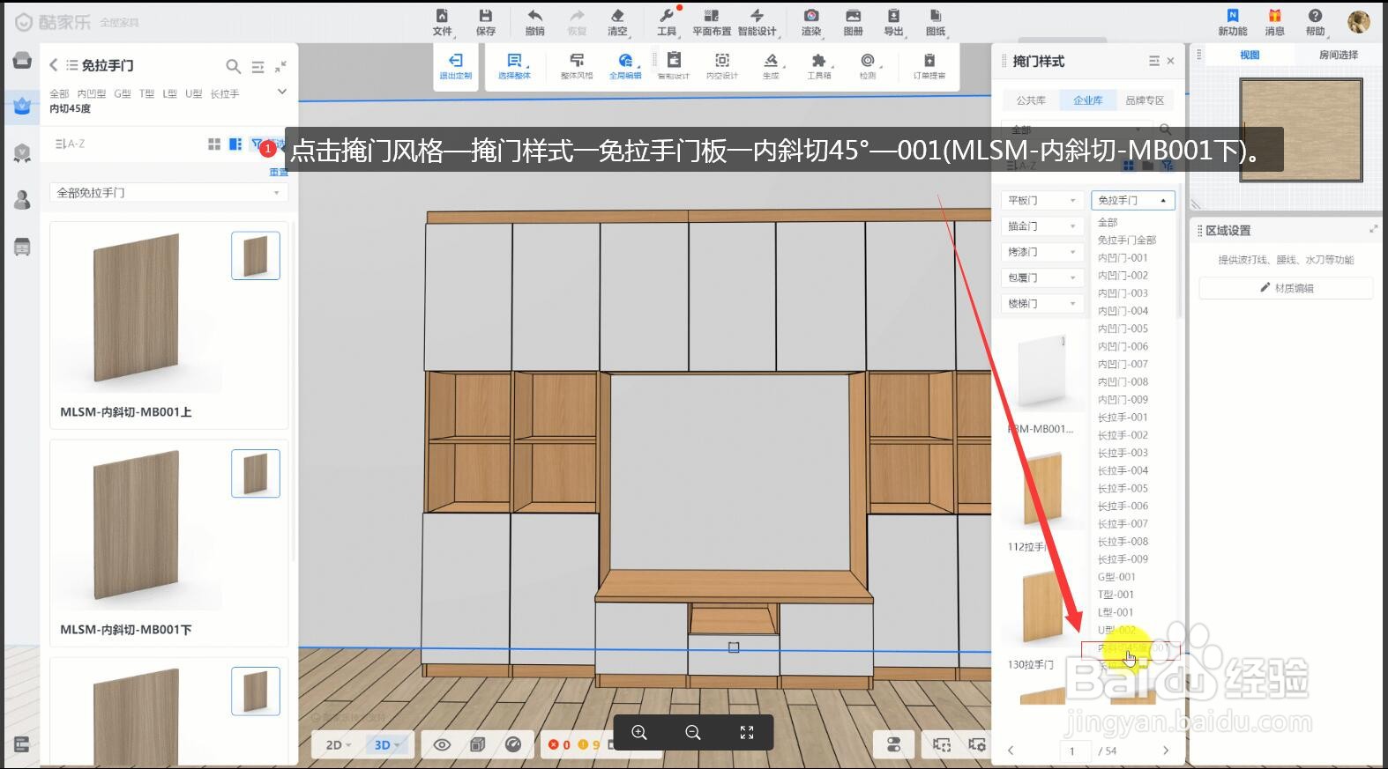This screenshot has height=769, width=1388.
Task: Open the 描金门 dropdown
Action: pos(1041,226)
